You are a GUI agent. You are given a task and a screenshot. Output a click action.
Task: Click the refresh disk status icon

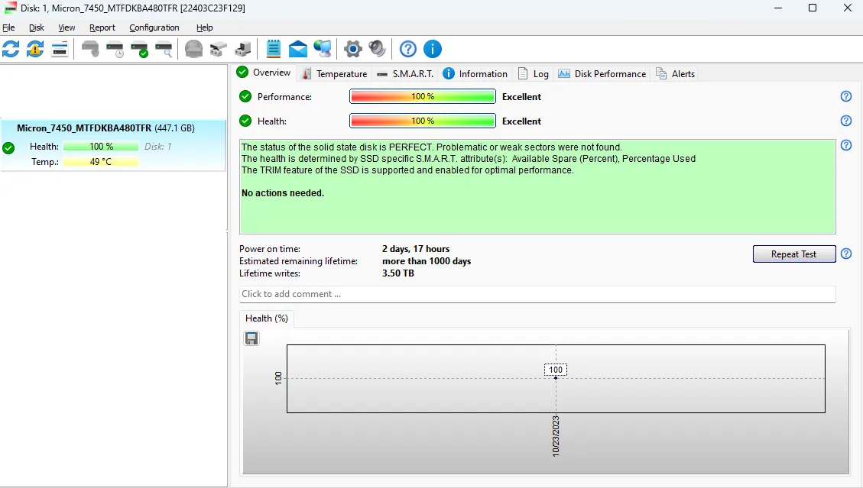click(x=11, y=50)
